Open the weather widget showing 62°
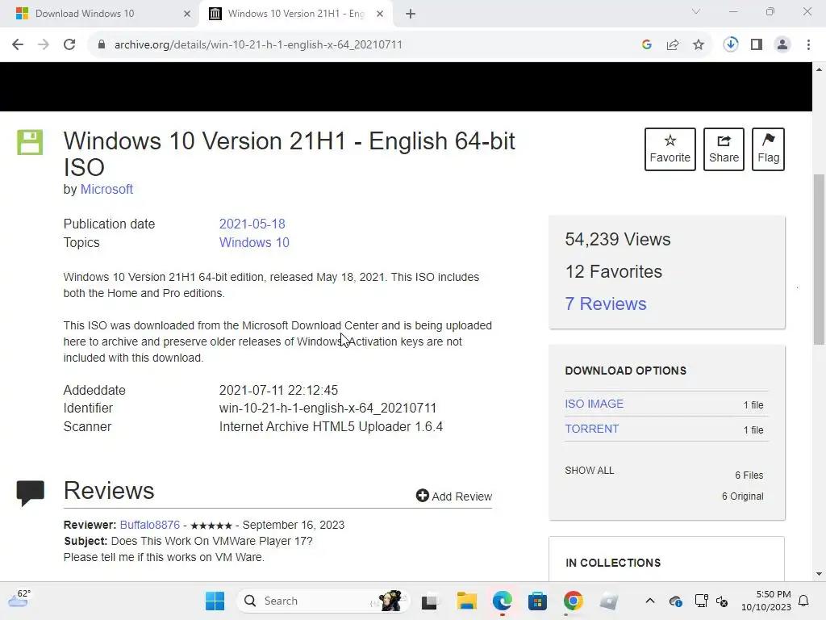Screen dimensions: 826x620 19,599
